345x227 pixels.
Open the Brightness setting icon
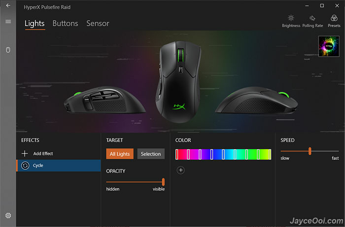coord(291,18)
